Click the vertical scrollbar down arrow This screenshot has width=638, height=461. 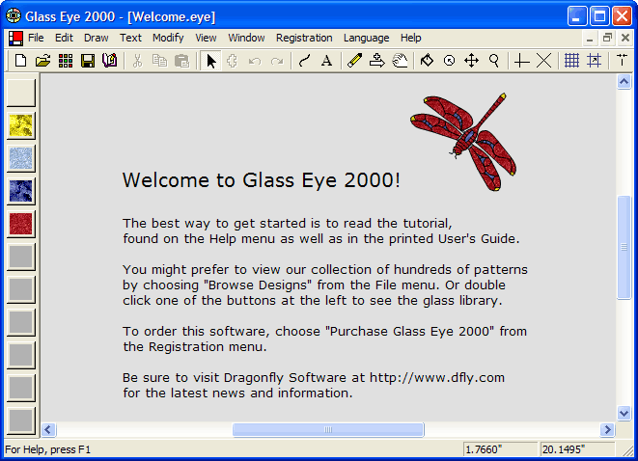(624, 414)
